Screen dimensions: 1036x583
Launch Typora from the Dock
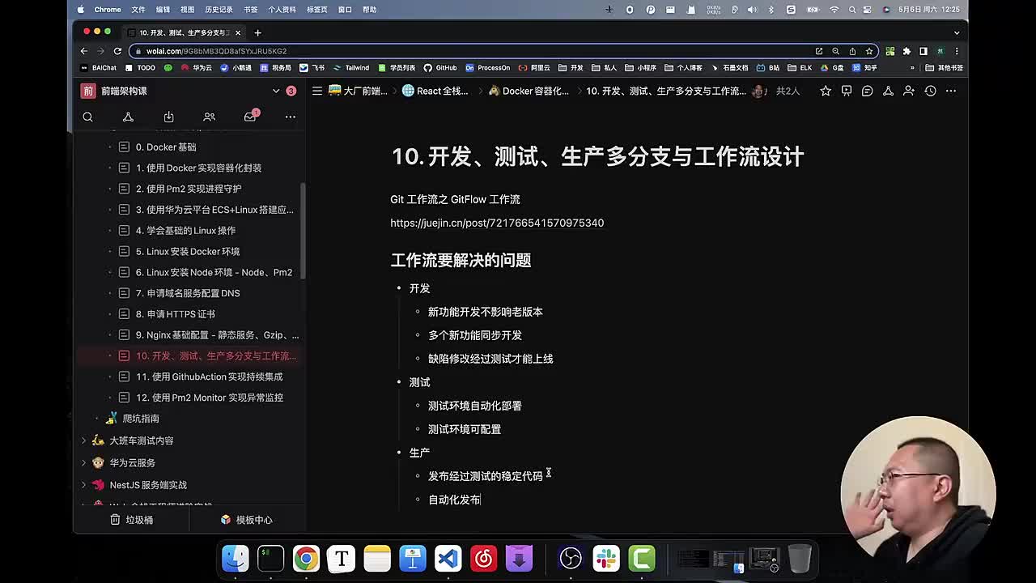point(341,558)
